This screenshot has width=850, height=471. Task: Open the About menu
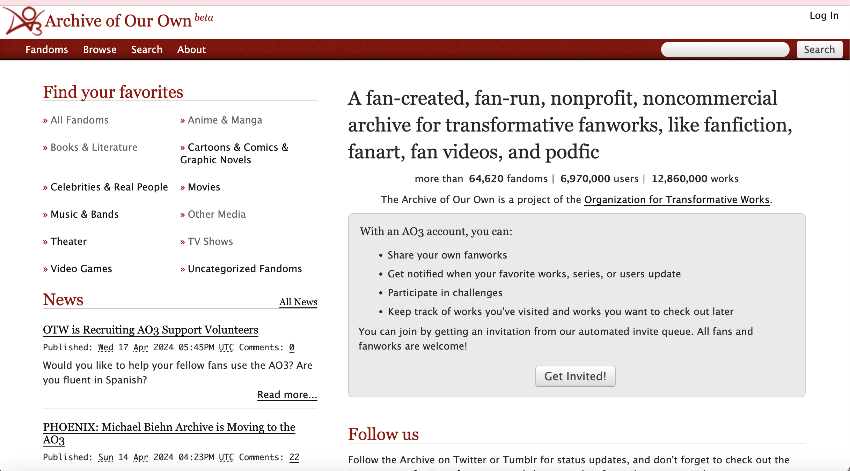click(191, 50)
